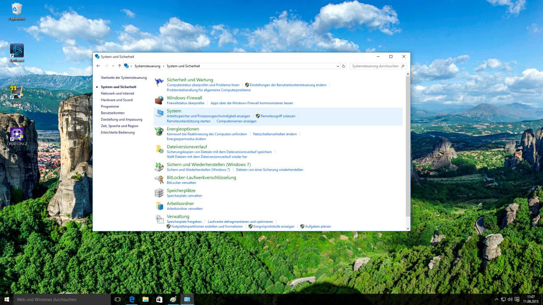543x305 pixels.
Task: Click the Dateiversionsverlauf folder icon
Action: 159,149
